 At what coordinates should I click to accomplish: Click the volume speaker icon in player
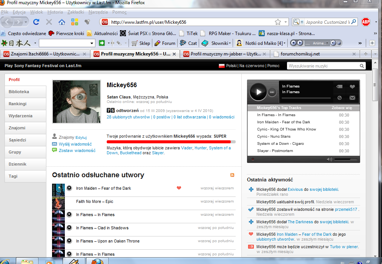[x=329, y=159]
